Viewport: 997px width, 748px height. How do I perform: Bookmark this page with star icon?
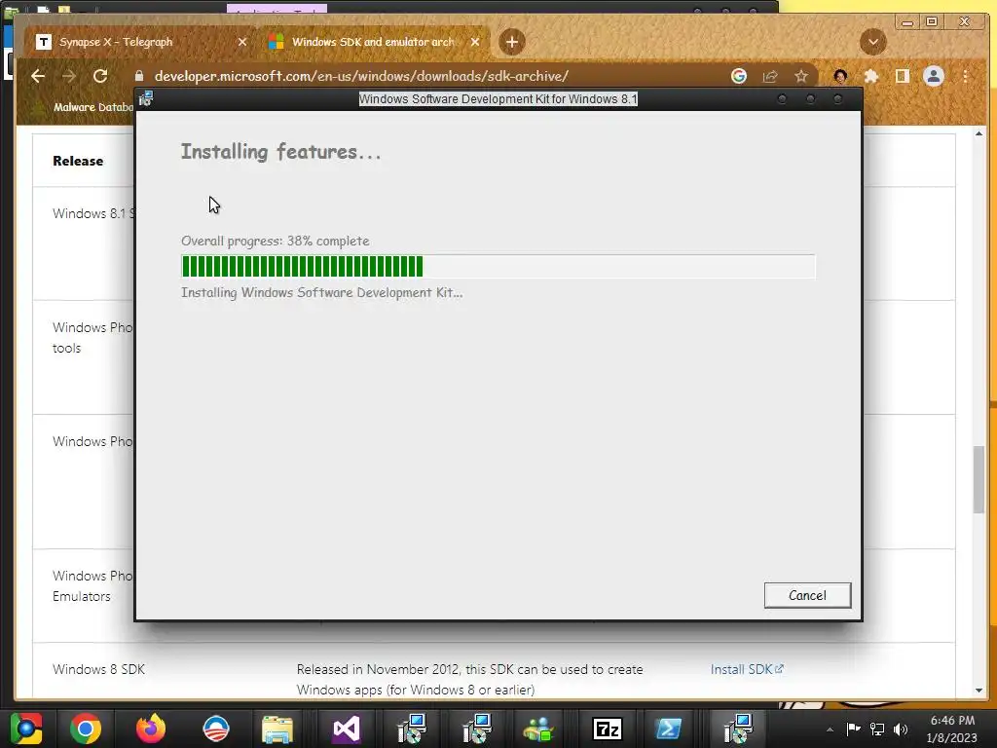(801, 76)
